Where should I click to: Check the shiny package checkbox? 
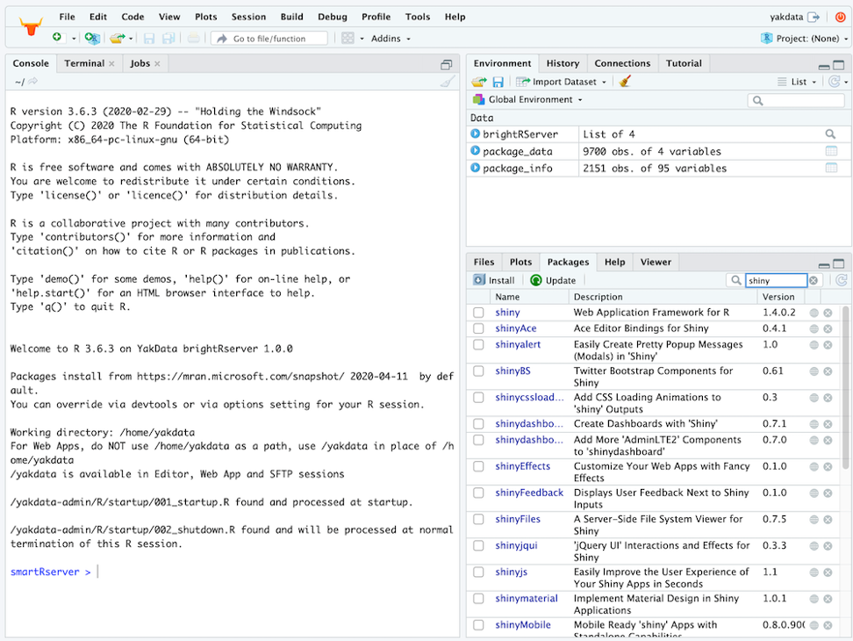tap(478, 313)
